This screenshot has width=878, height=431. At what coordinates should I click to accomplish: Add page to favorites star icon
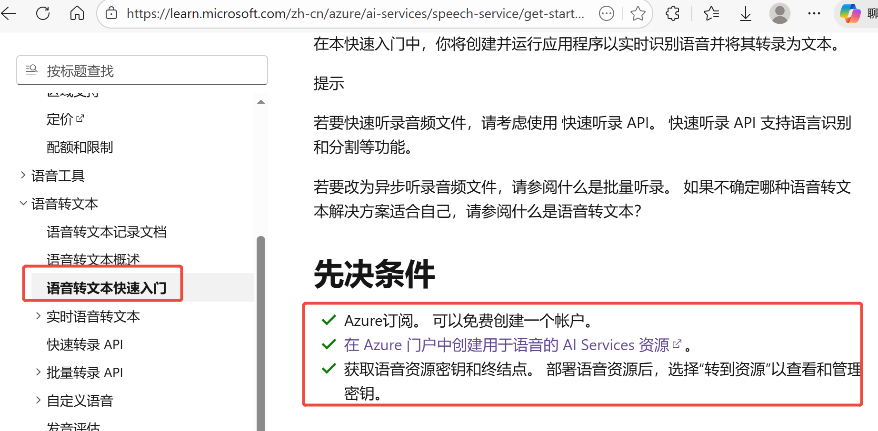pos(638,13)
